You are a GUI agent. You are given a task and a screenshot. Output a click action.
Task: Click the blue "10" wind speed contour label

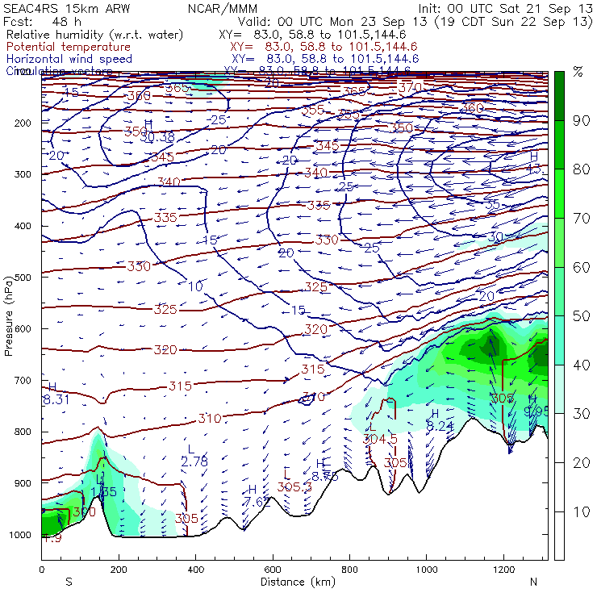(196, 286)
